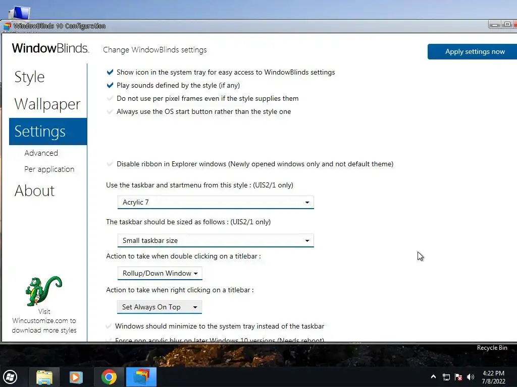The image size is (517, 387).
Task: Click 'Change WindowBlinds settings' heading text
Action: 155,50
